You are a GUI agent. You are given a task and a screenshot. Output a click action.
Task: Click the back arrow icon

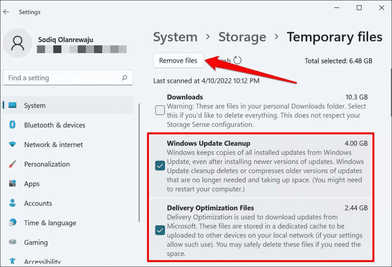coord(6,12)
